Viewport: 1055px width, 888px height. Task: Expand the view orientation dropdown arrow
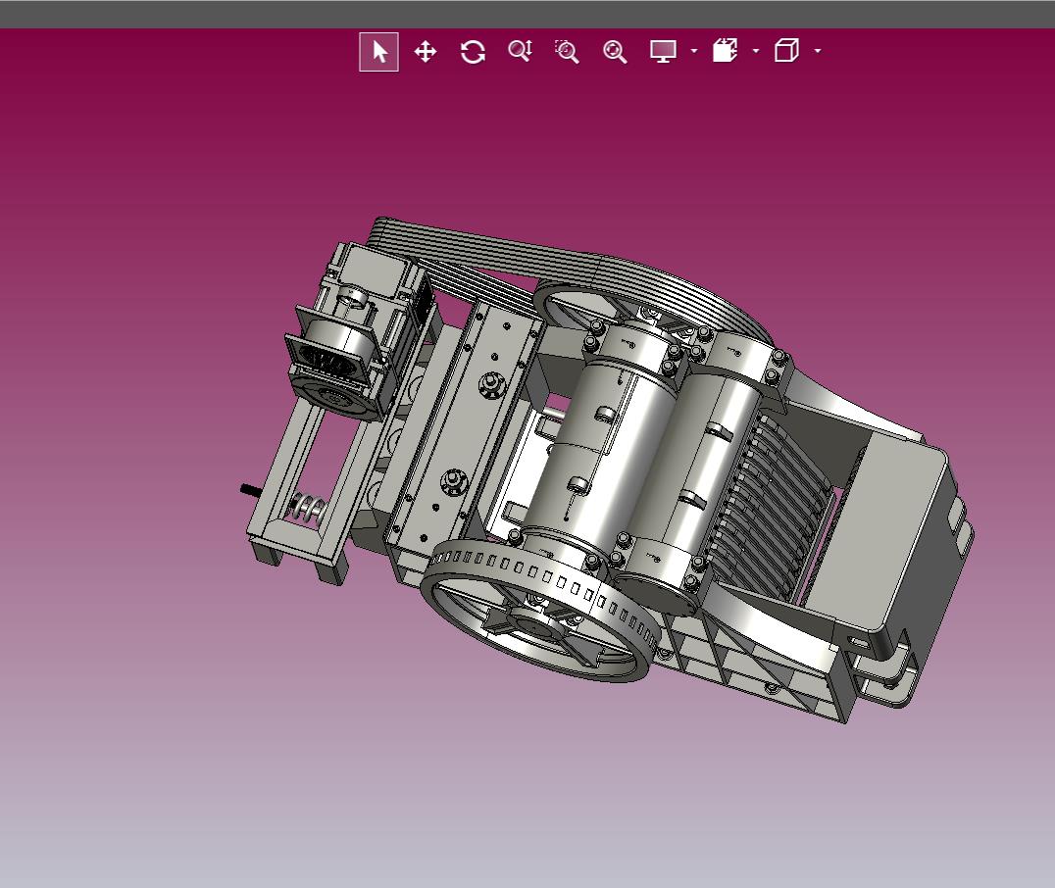tap(818, 50)
